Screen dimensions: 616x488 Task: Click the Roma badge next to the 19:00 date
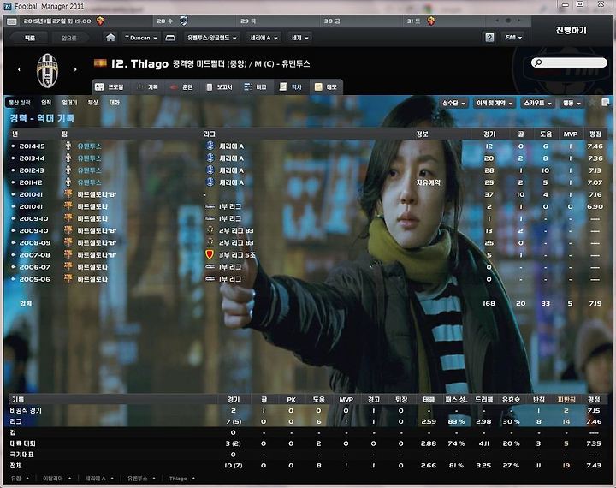(x=100, y=21)
